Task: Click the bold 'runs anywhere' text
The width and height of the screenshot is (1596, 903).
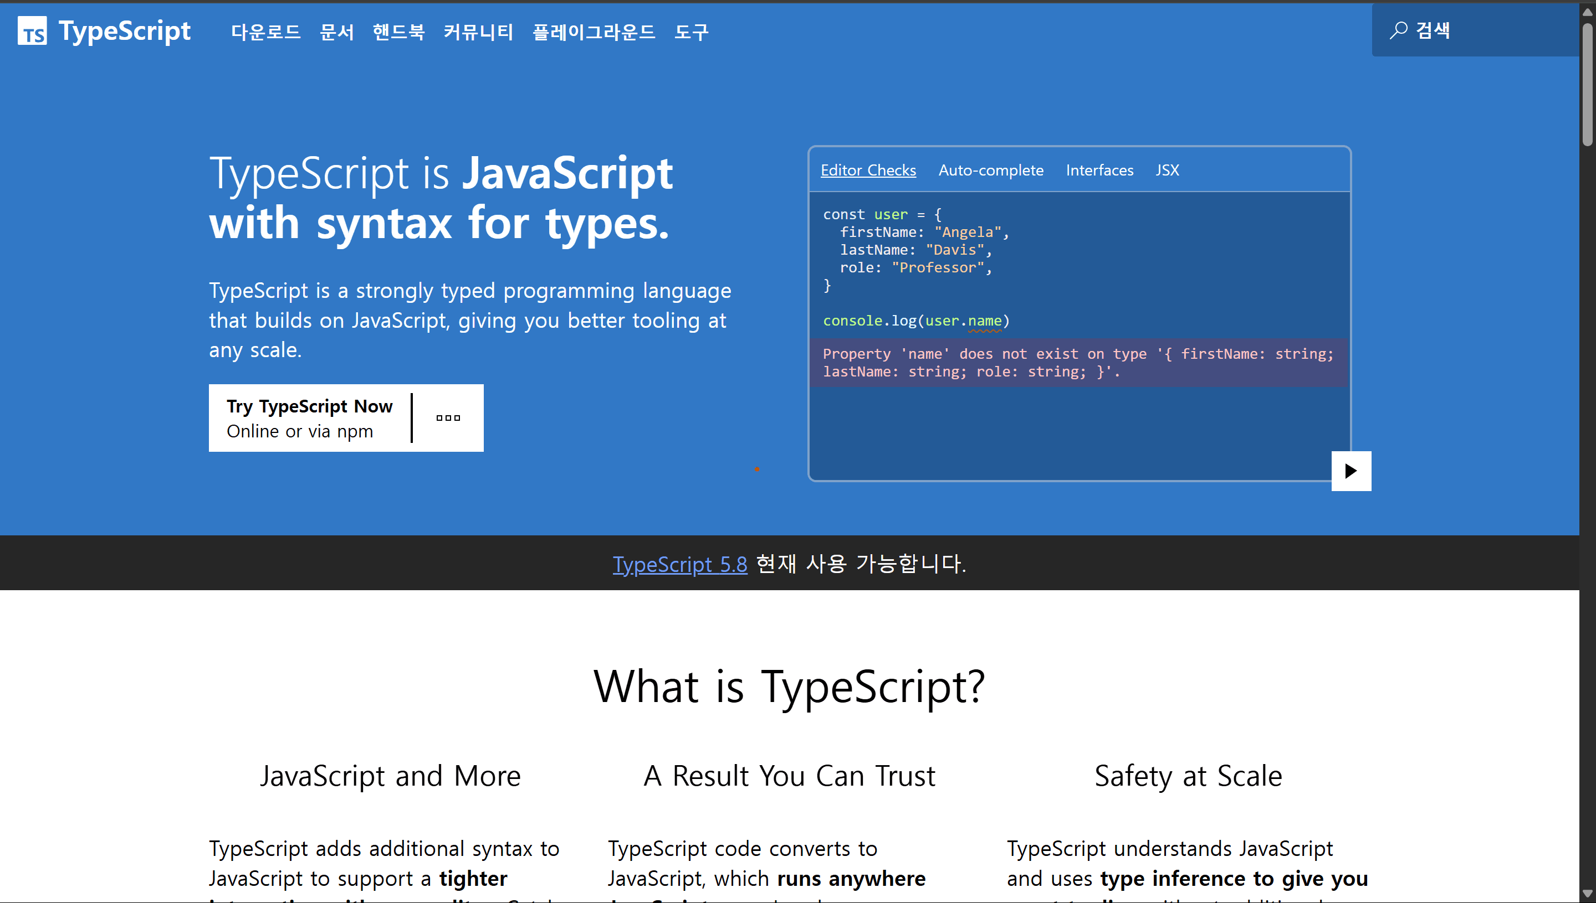Action: pyautogui.click(x=851, y=879)
